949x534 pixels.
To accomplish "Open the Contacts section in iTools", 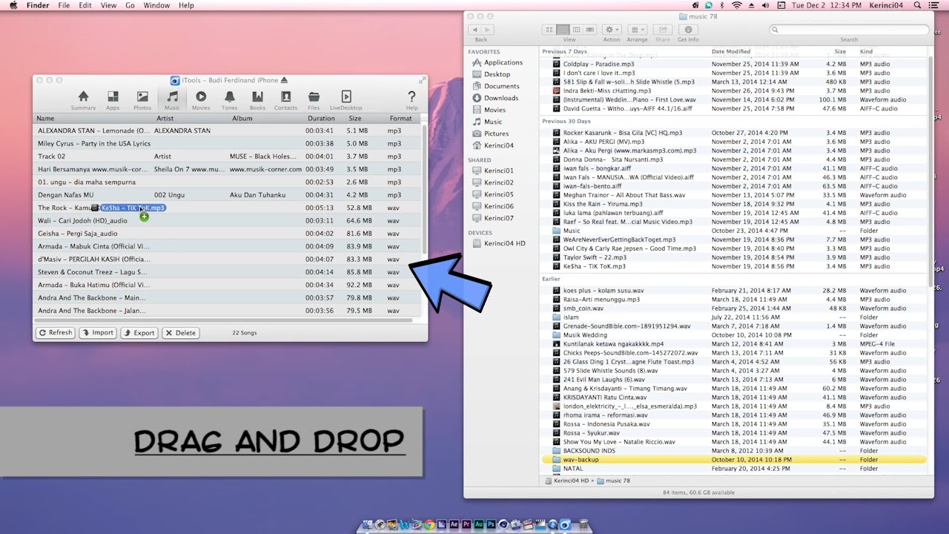I will click(x=285, y=100).
